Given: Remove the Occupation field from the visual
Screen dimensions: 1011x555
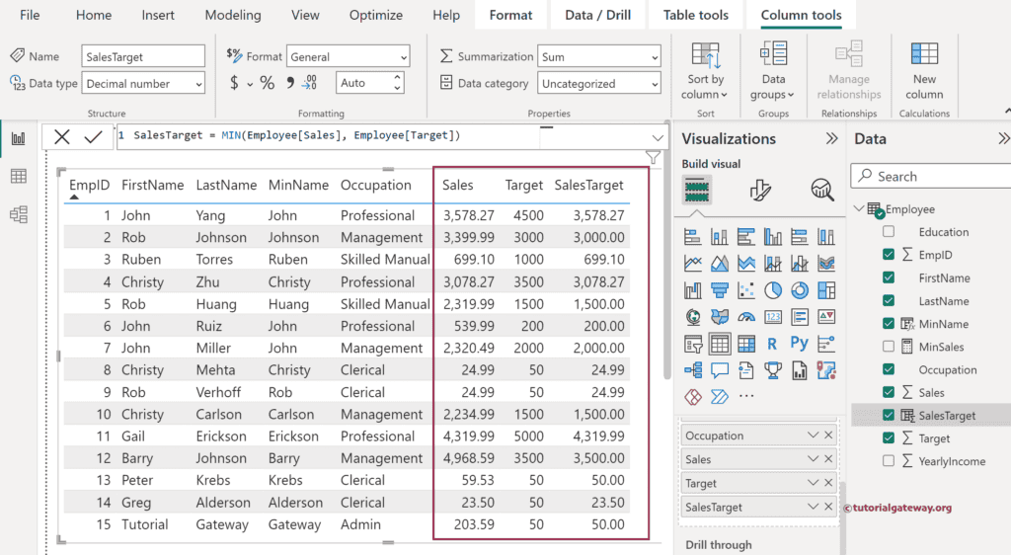Looking at the screenshot, I should [x=828, y=436].
